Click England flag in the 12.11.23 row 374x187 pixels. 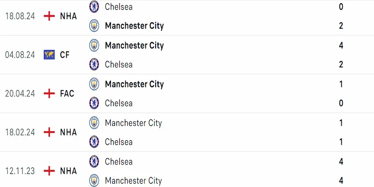(49, 171)
